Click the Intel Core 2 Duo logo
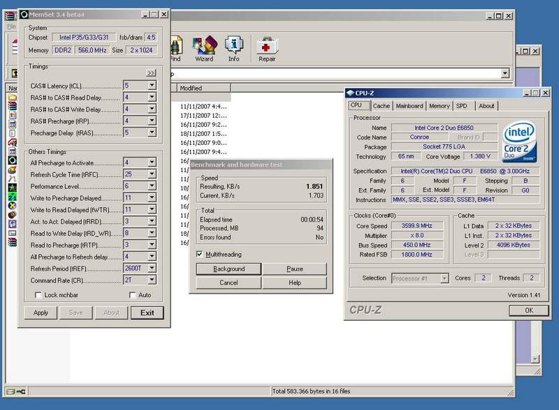Viewport: 559px width, 410px height. click(x=519, y=142)
